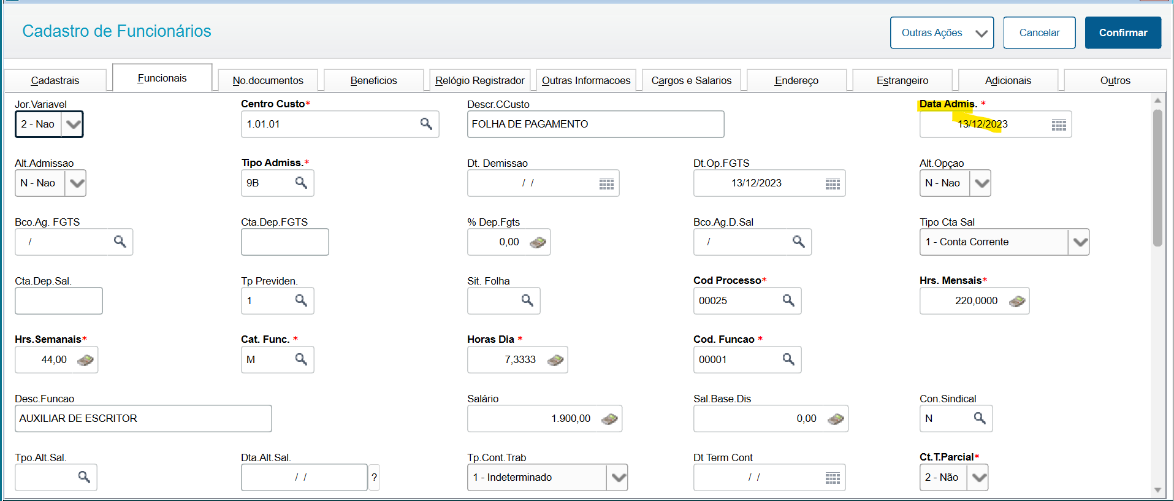This screenshot has height=501, width=1174.
Task: Open the Outras Ações menu button
Action: 941,33
